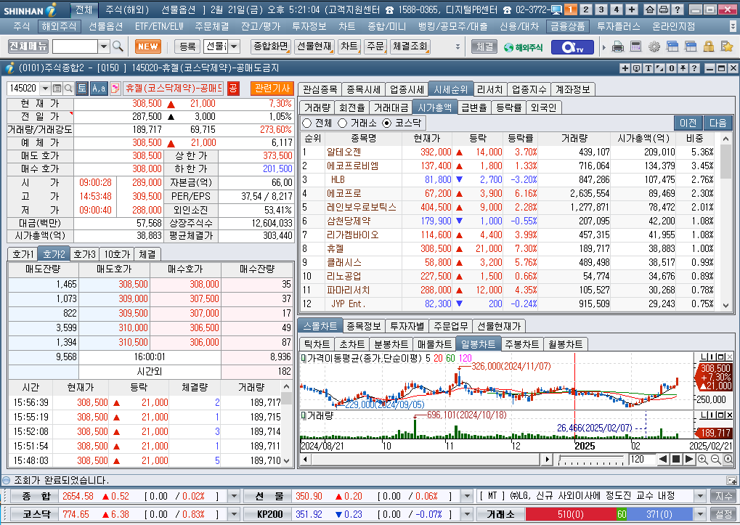Switch to virtual screen 3
The width and height of the screenshot is (740, 525).
(601, 9)
